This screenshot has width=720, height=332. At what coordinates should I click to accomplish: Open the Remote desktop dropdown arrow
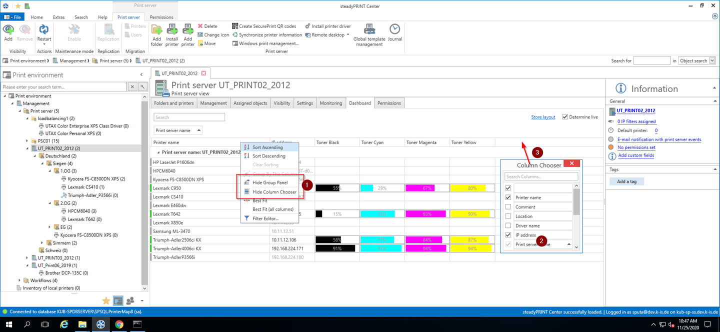[x=348, y=34]
